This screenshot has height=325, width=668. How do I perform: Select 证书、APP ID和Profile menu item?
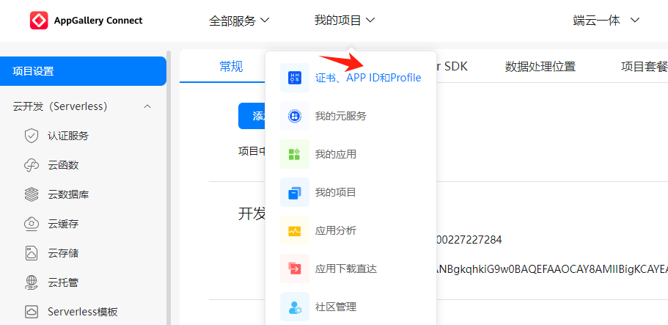368,78
